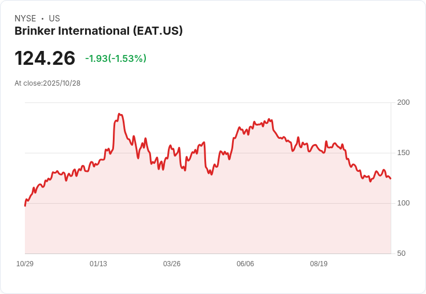The height and width of the screenshot is (294, 426).
Task: Click the -1.93(-1.53%) price change
Action: pos(116,58)
